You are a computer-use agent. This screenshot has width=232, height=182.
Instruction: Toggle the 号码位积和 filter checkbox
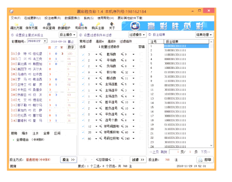tap(83, 138)
